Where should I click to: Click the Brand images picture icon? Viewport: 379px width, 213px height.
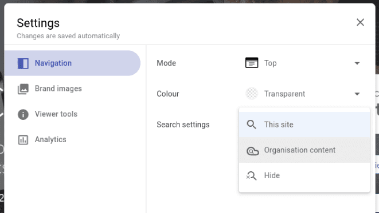(23, 89)
